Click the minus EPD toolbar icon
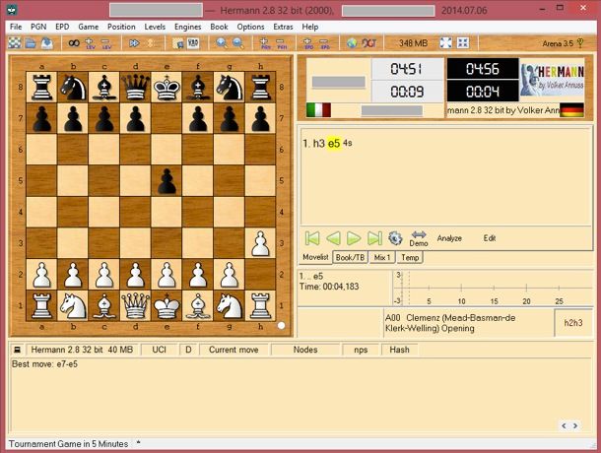This screenshot has width=601, height=453. [325, 43]
